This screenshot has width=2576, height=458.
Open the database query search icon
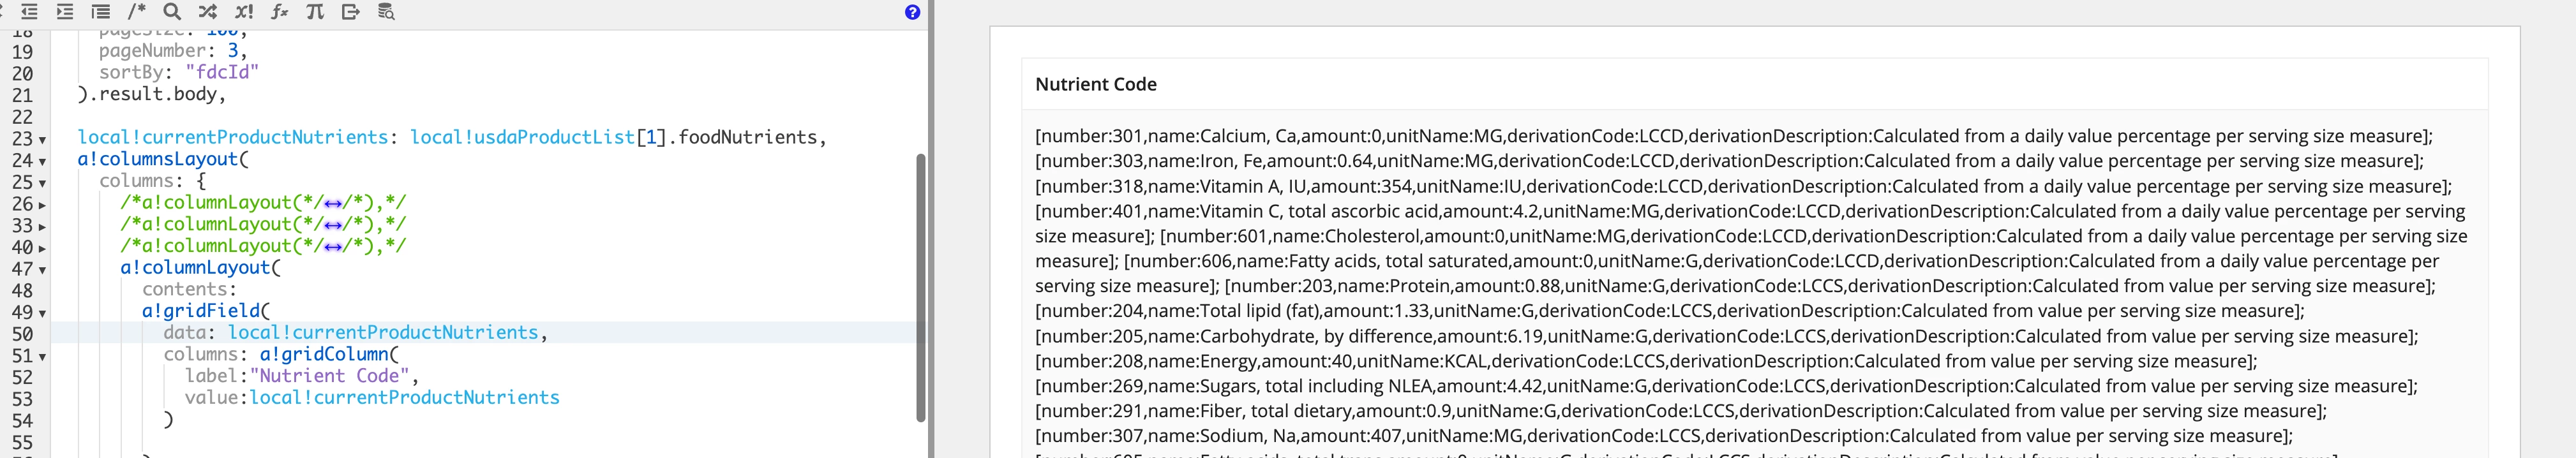click(386, 12)
